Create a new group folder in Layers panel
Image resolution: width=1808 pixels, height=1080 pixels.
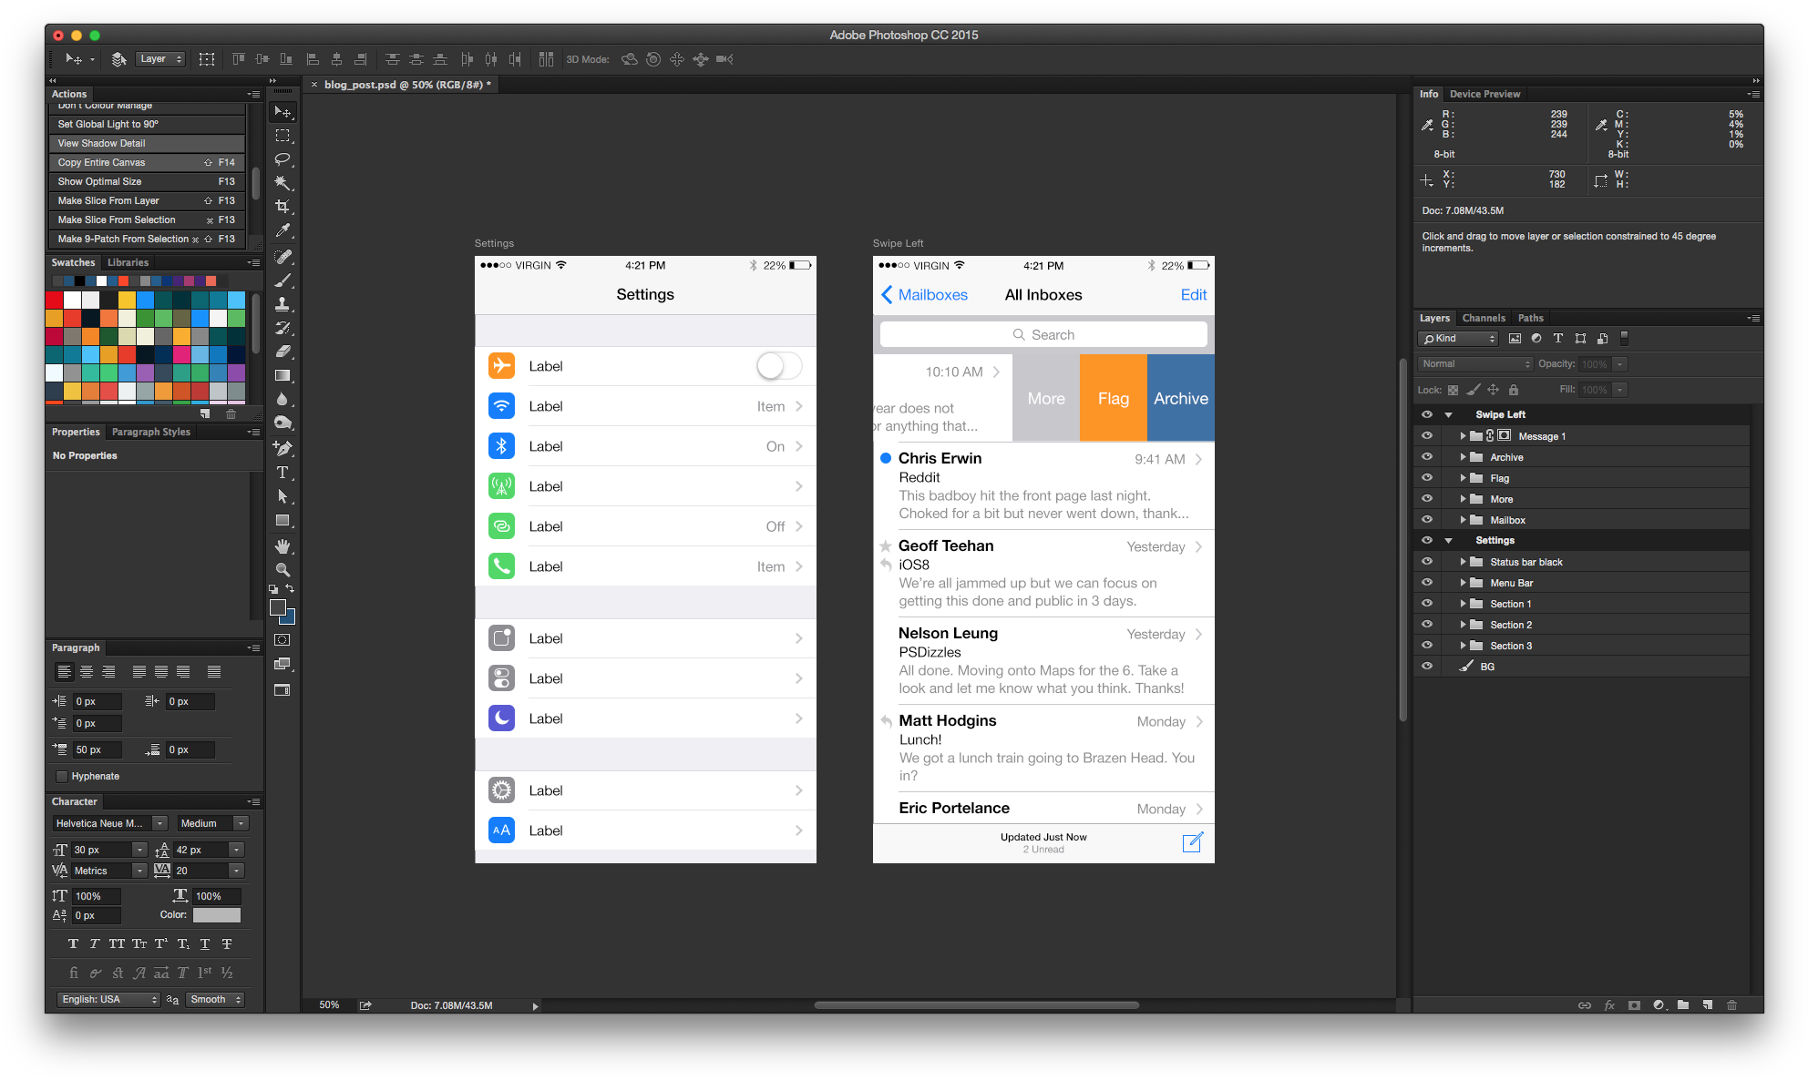click(x=1683, y=1005)
